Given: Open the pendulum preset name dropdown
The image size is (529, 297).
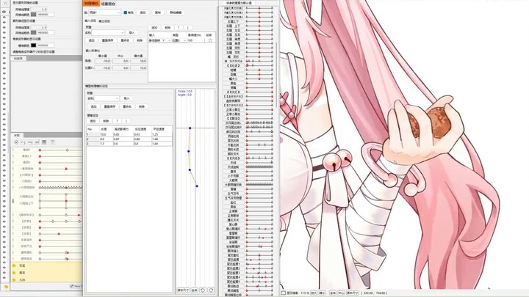Looking at the screenshot, I should (x=107, y=98).
